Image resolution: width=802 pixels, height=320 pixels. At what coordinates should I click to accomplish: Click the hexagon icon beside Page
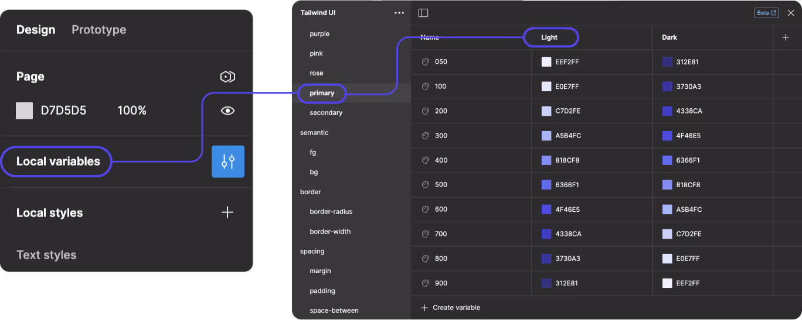point(227,77)
